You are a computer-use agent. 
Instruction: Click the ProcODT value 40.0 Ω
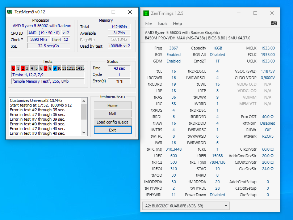tap(268, 117)
